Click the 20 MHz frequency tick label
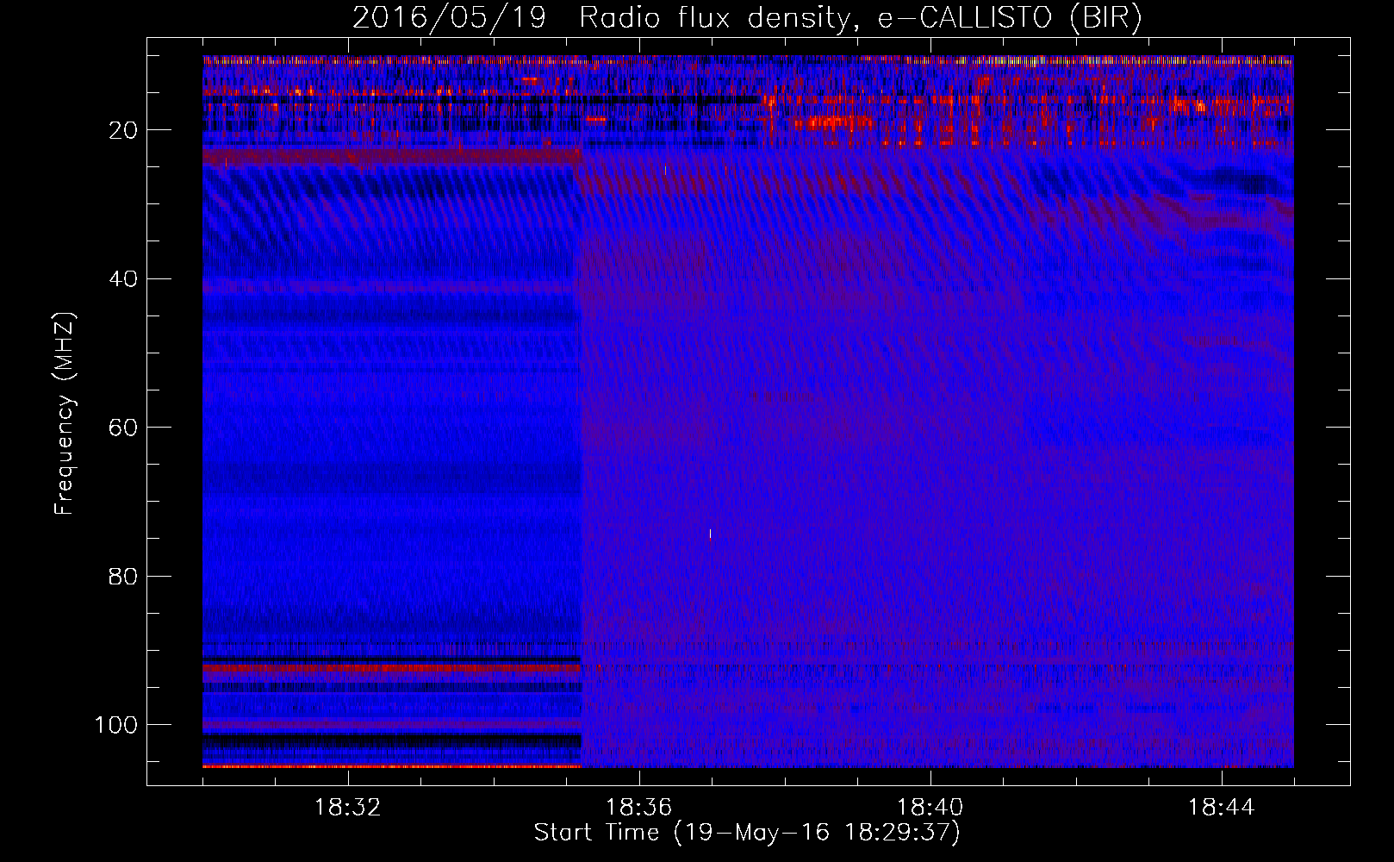Image resolution: width=1394 pixels, height=862 pixels. (x=123, y=130)
